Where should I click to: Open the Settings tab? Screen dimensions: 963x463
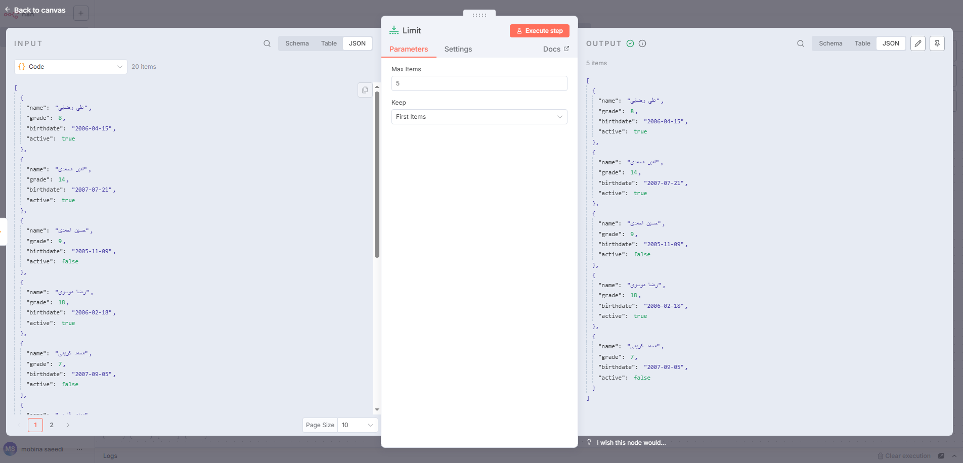click(458, 49)
